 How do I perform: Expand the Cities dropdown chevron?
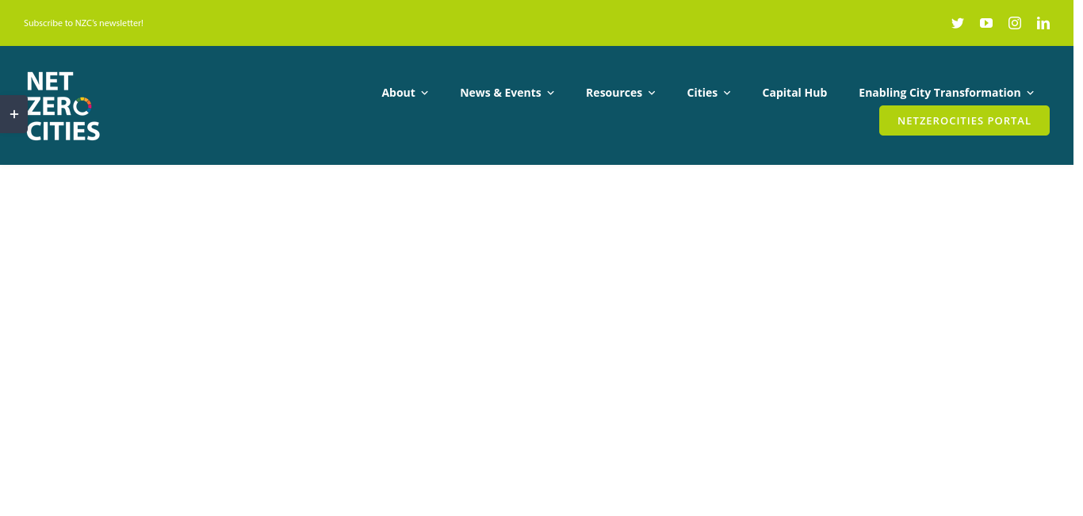click(x=727, y=93)
